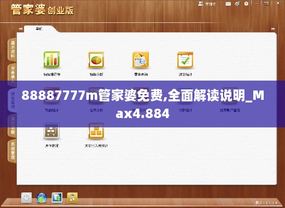Click the round help icon in title bar
Screen dimensions: 285x208
click(247, 4)
